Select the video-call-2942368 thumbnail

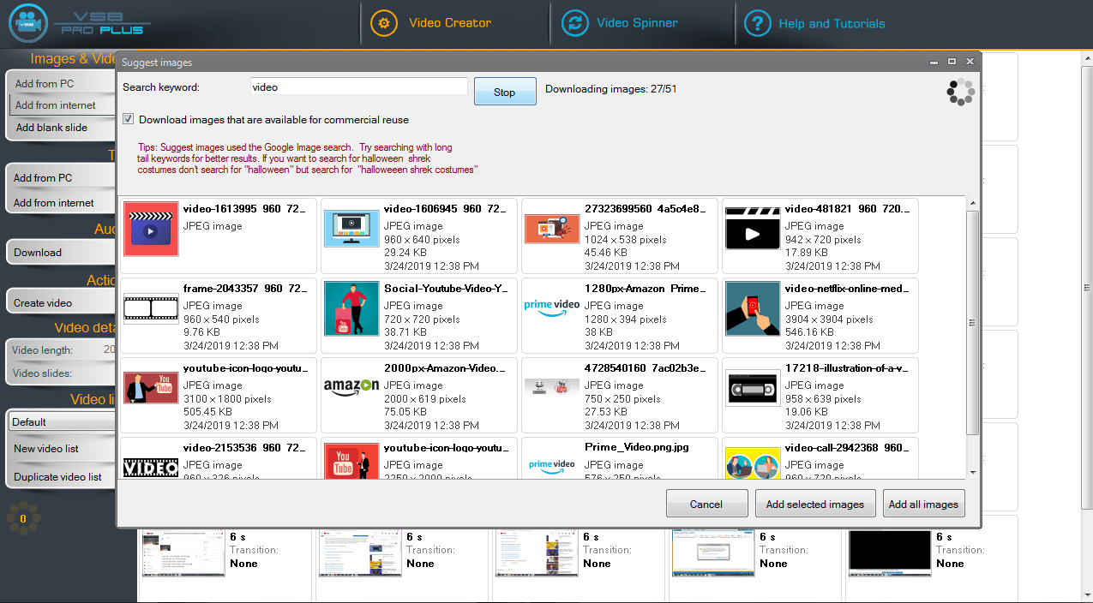pyautogui.click(x=753, y=463)
